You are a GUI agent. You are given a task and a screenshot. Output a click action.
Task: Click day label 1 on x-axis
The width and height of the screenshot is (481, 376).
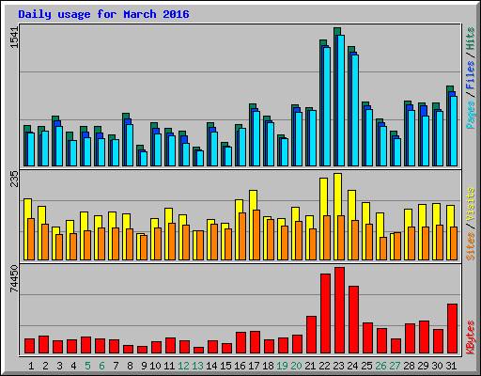click(31, 366)
